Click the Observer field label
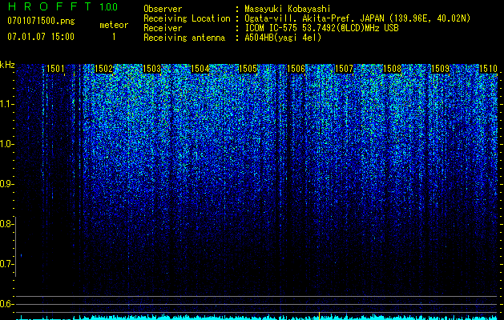This screenshot has height=320, width=504. pyautogui.click(x=163, y=9)
